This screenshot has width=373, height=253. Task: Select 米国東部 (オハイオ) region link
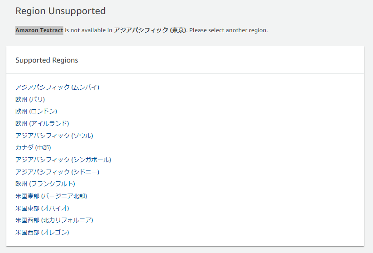point(43,208)
